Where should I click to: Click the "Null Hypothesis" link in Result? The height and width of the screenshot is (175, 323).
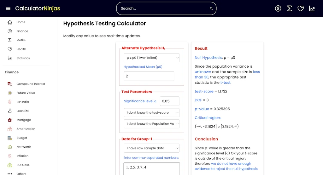(208, 58)
